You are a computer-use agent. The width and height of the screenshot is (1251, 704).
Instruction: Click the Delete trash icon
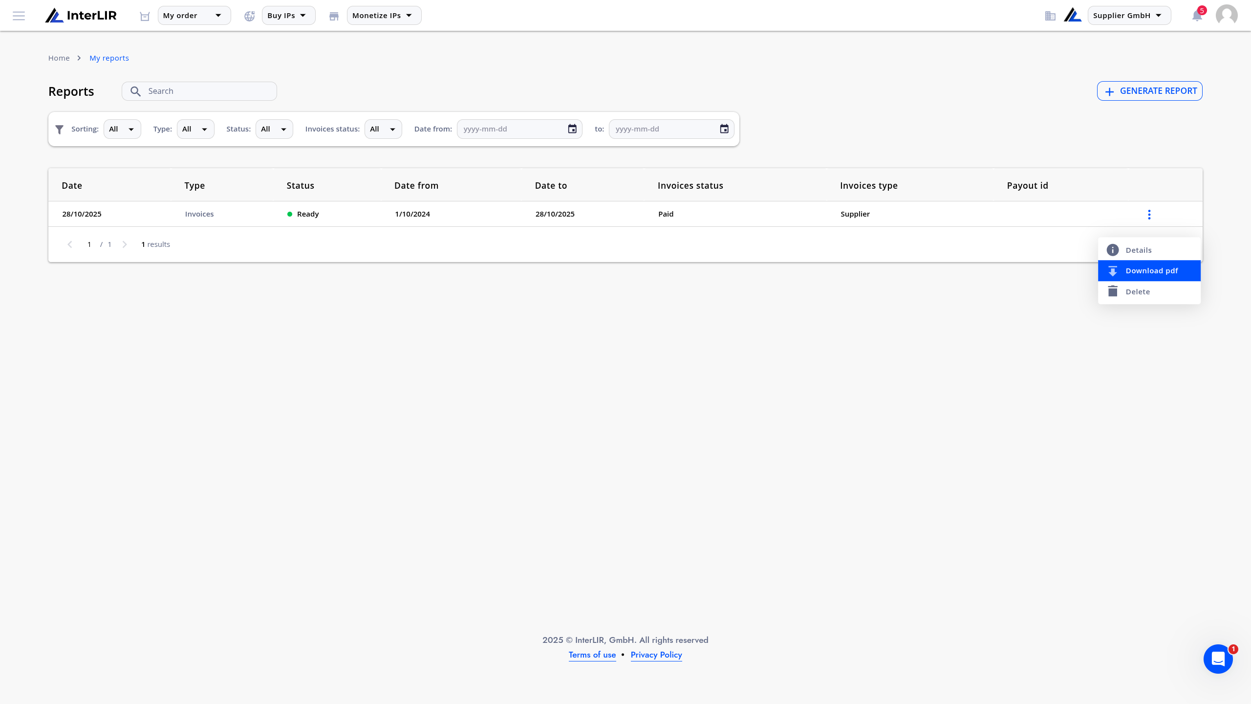[x=1113, y=291]
